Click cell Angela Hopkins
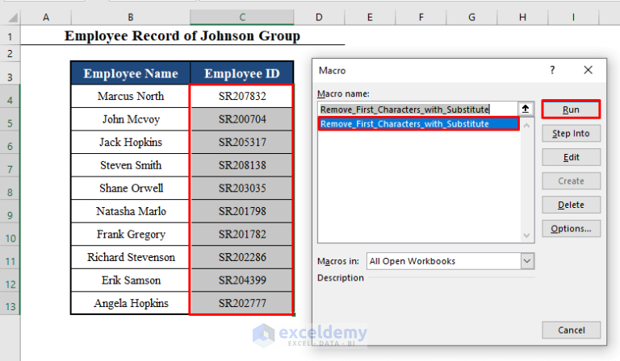The width and height of the screenshot is (620, 361). (131, 303)
